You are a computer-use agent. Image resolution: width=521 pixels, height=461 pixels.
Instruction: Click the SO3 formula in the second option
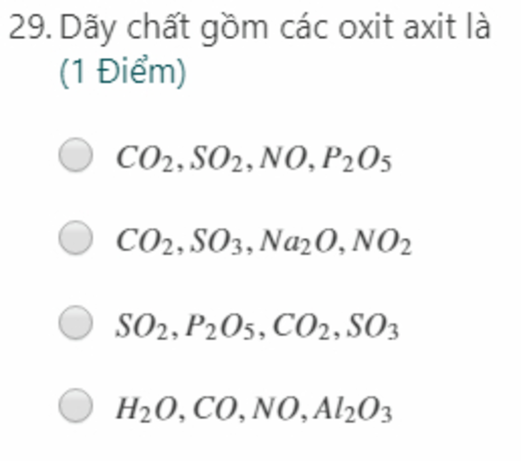tap(217, 241)
